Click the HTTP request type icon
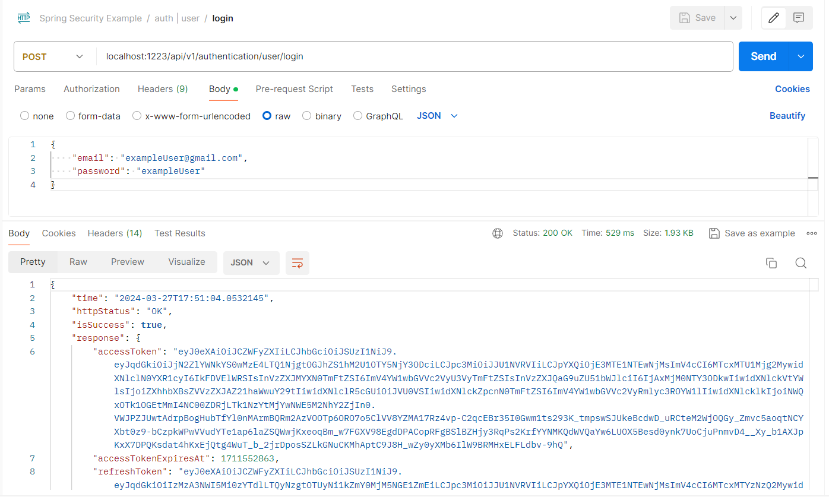This screenshot has width=829, height=497. (x=24, y=18)
